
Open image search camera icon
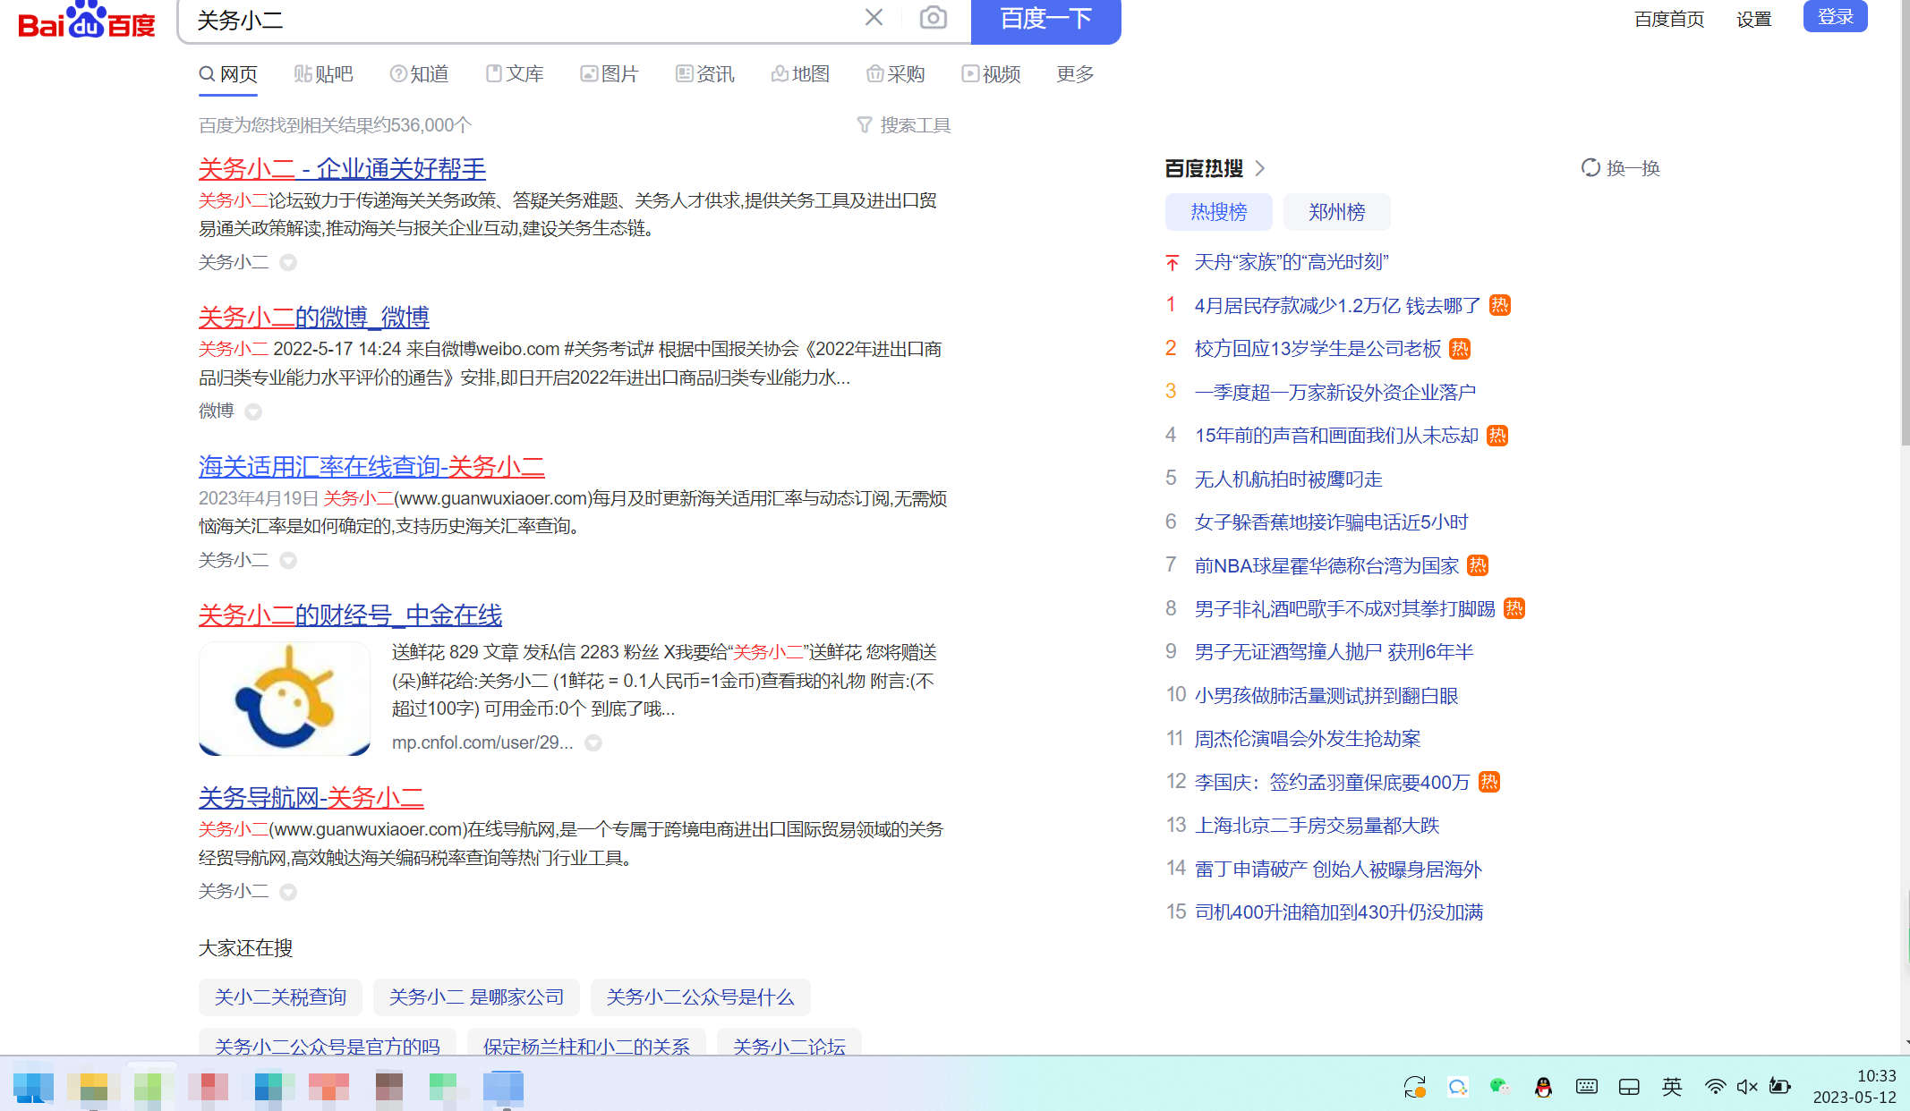coord(933,17)
